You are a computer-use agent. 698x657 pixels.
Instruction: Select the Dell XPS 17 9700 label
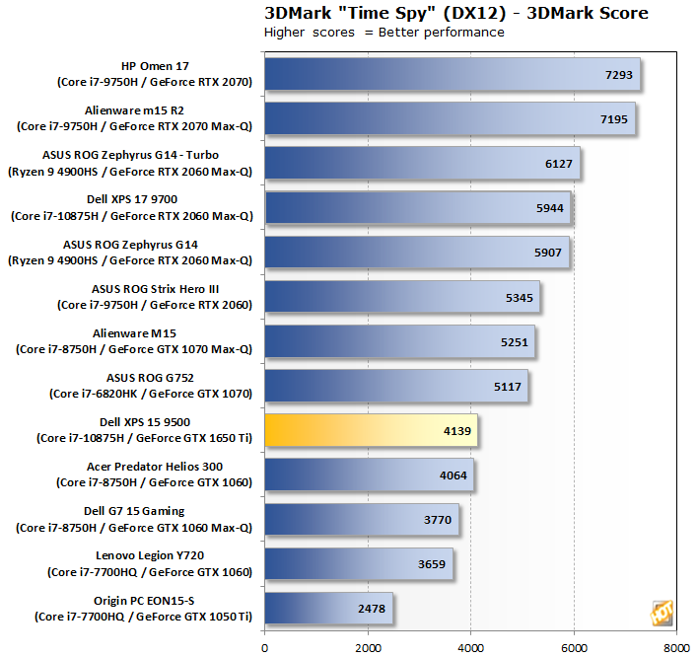point(132,207)
